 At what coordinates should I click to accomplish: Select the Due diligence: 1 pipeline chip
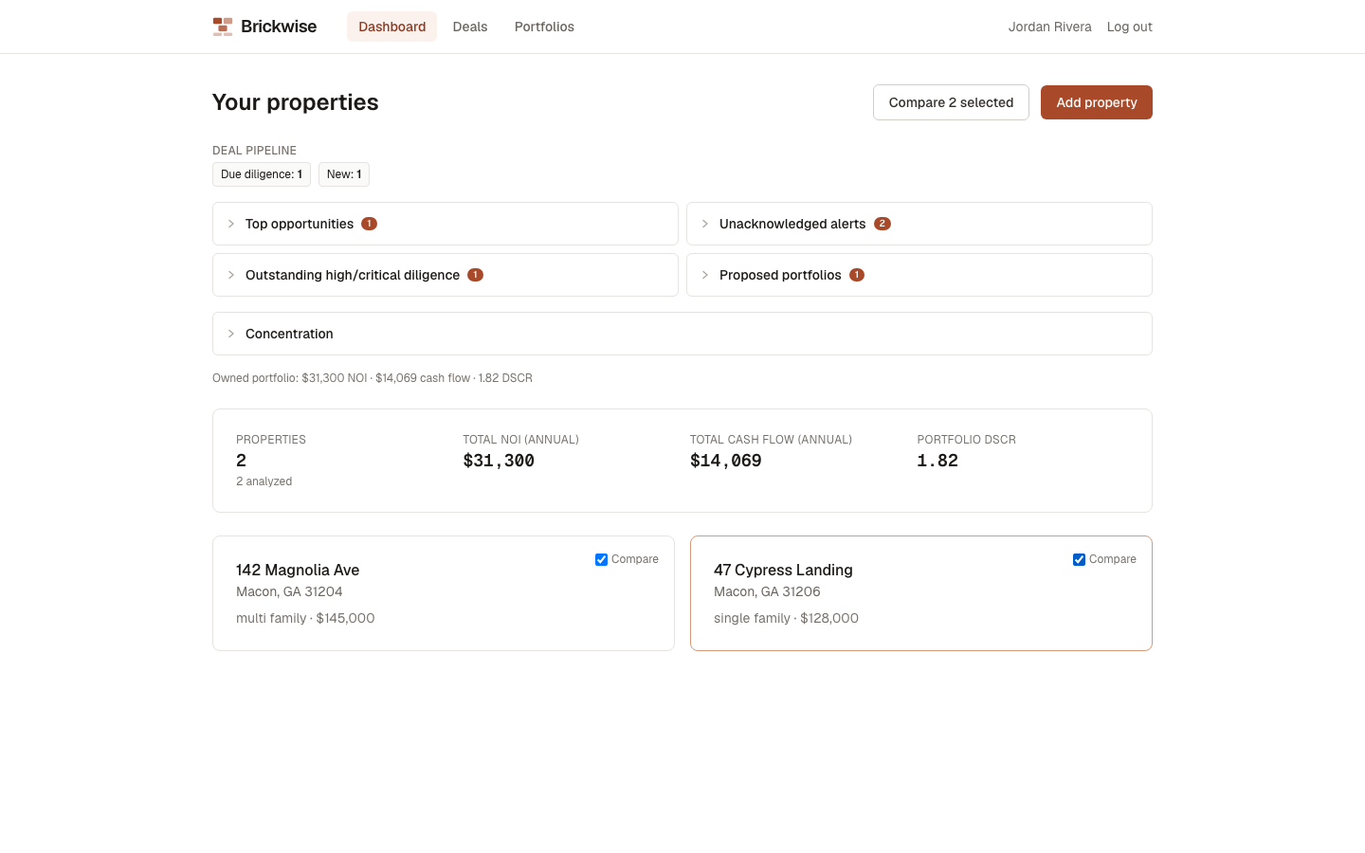[262, 174]
